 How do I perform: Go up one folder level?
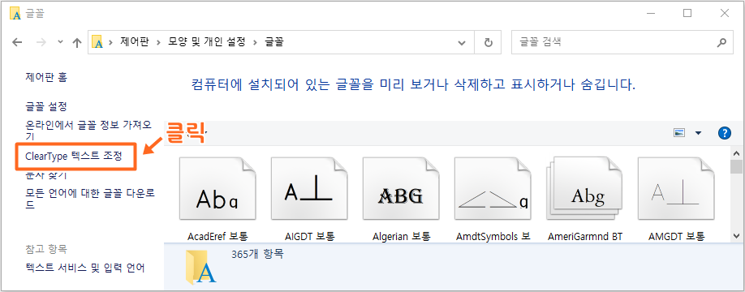[76, 42]
